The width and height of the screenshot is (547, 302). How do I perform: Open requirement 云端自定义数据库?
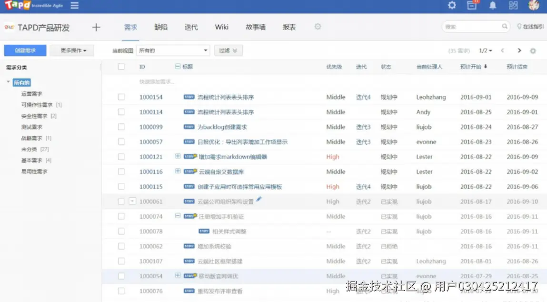pyautogui.click(x=221, y=172)
